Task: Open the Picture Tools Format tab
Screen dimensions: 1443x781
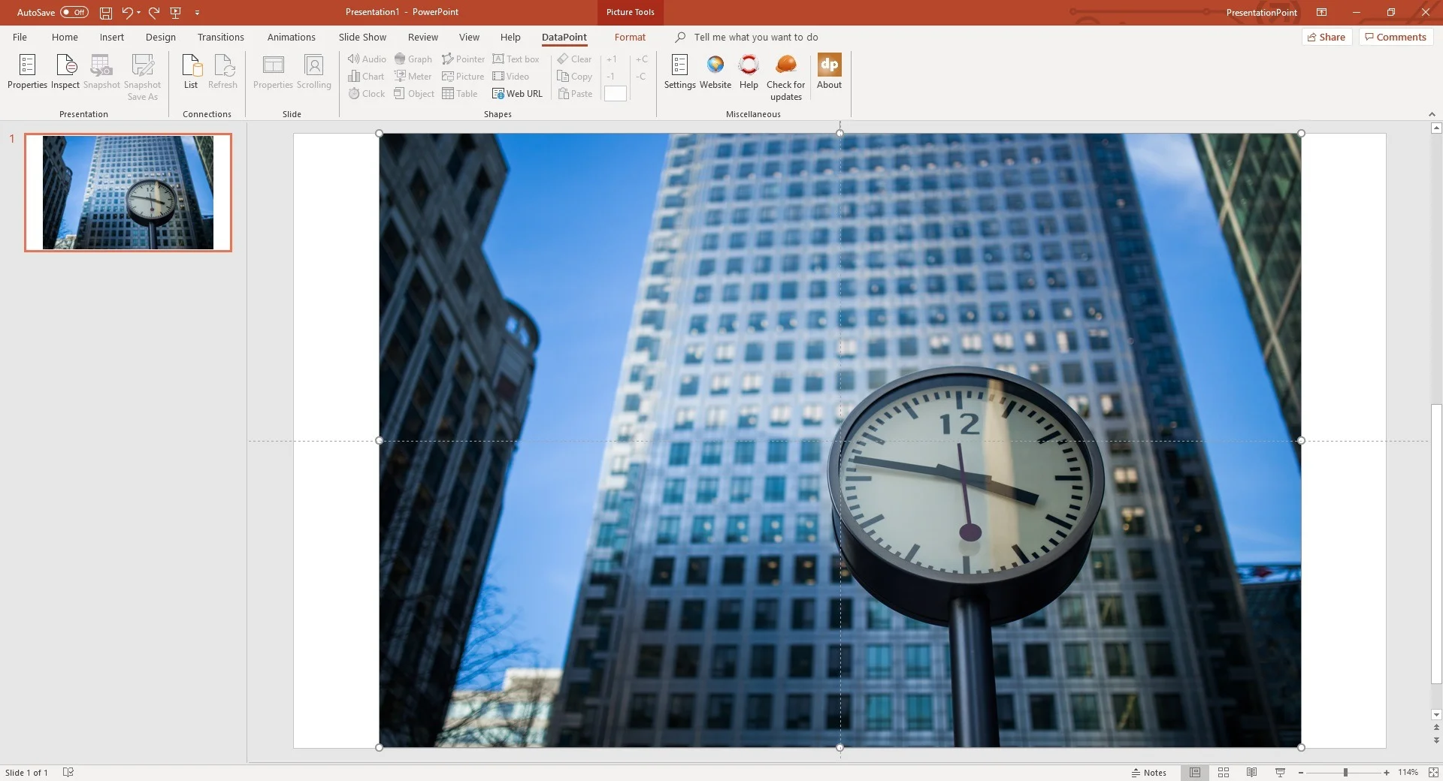Action: (x=630, y=38)
